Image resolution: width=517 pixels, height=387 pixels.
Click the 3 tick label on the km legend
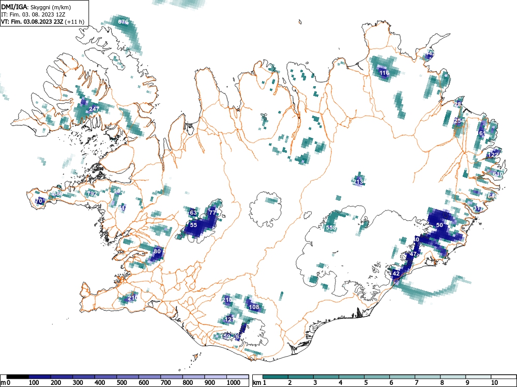tap(315, 383)
